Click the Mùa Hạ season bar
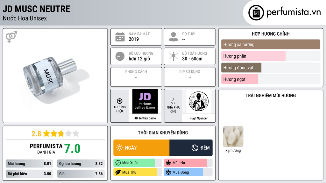The height and width of the screenshot is (183, 326). tap(188, 163)
